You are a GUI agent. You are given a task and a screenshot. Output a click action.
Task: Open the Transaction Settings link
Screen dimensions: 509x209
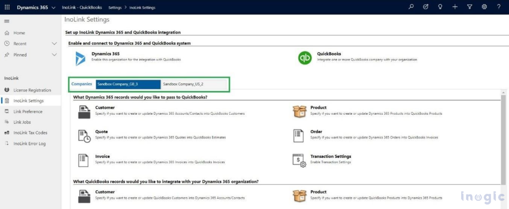(331, 156)
